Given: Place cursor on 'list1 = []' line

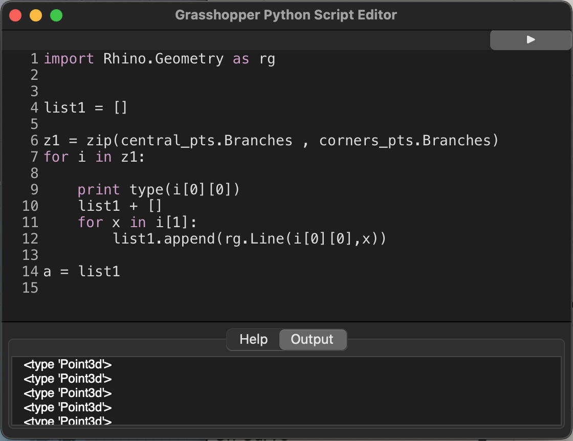Looking at the screenshot, I should (x=85, y=108).
